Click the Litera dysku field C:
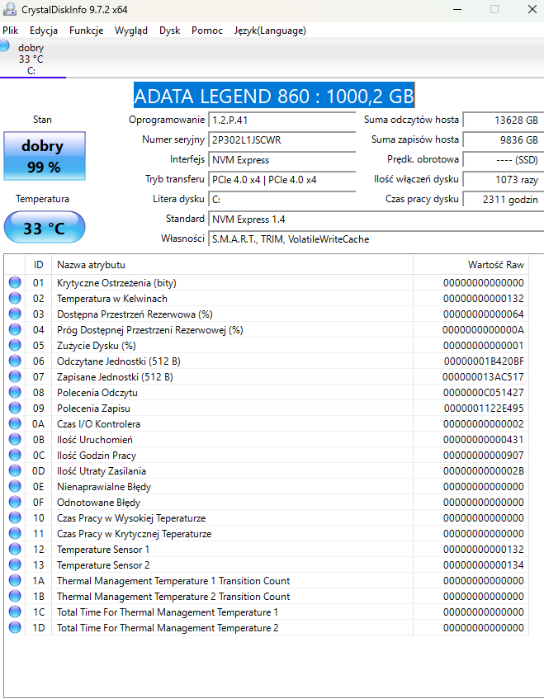 (281, 200)
